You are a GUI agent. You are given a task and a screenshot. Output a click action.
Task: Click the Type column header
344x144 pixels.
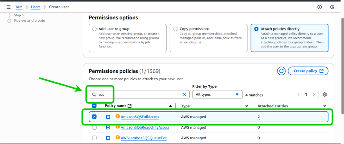185,106
